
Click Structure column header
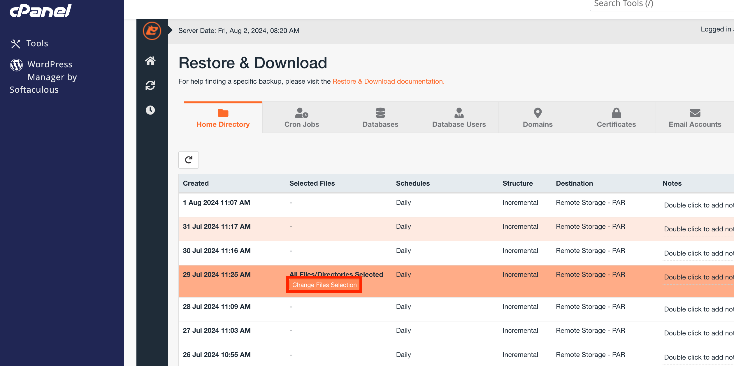coord(517,183)
